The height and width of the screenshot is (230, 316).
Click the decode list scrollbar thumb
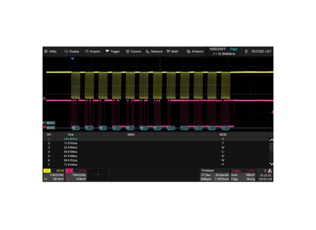(271, 147)
